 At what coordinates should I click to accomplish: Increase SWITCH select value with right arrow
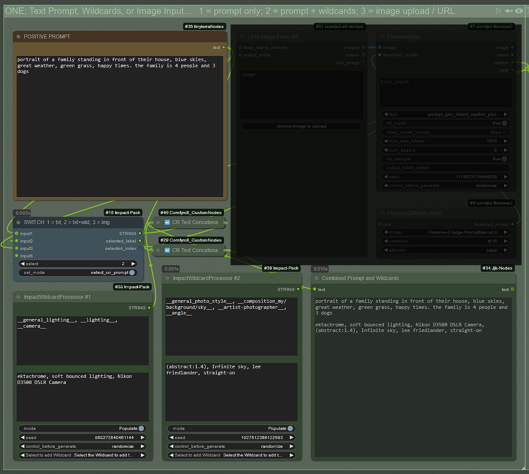click(133, 264)
